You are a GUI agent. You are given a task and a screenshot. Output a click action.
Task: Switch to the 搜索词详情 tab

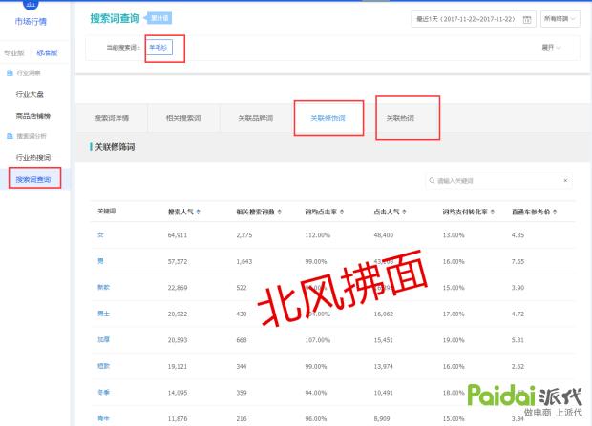pos(112,118)
